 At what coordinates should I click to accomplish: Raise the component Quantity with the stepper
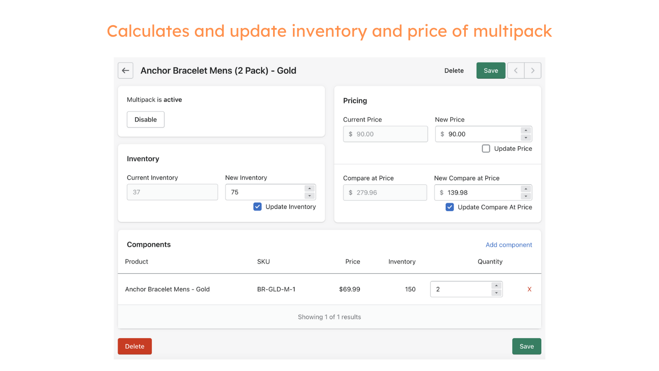tap(495, 286)
